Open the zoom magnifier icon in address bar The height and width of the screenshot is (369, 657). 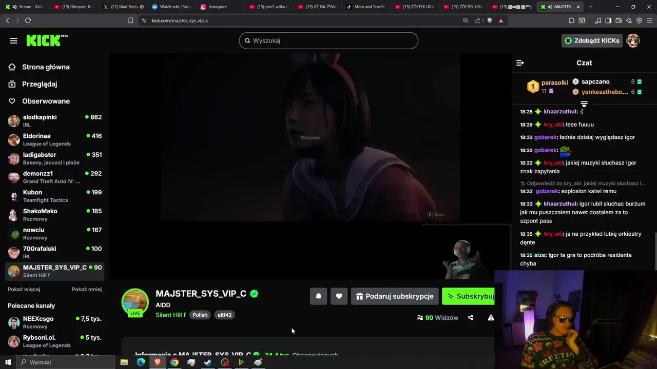coord(466,20)
